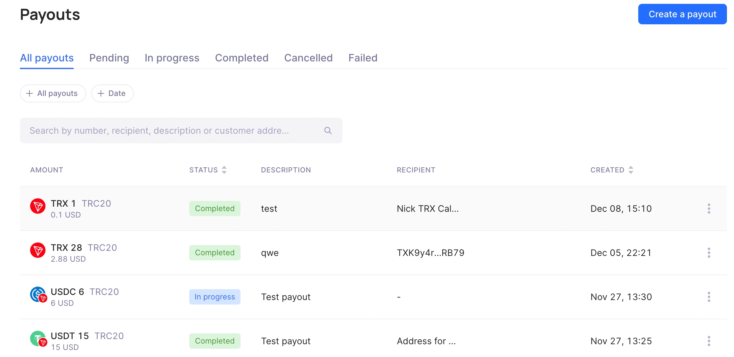Sort the table by the Status column

(x=224, y=170)
